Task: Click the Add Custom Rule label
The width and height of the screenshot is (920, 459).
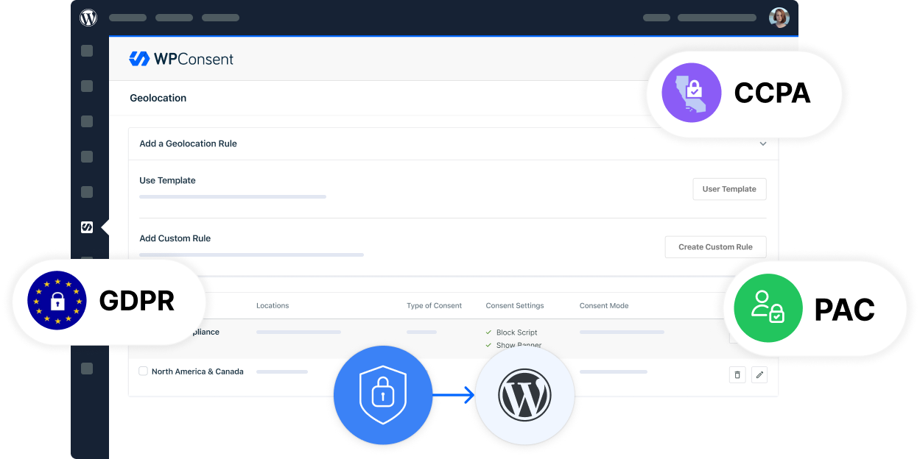Action: coord(175,238)
